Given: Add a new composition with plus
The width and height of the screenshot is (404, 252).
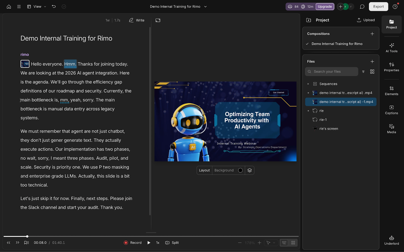Looking at the screenshot, I should [x=372, y=34].
